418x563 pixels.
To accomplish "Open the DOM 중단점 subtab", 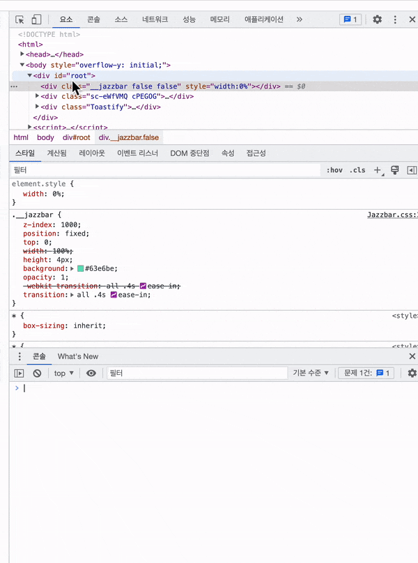I will (x=189, y=153).
